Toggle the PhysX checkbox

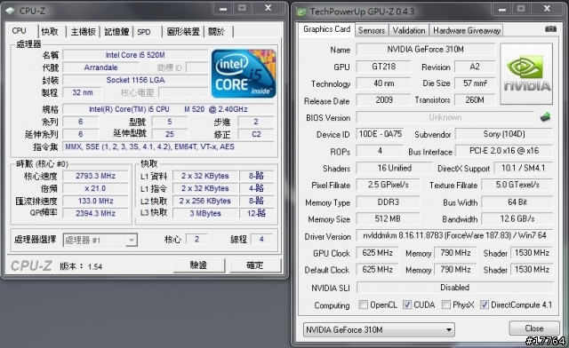pos(446,304)
